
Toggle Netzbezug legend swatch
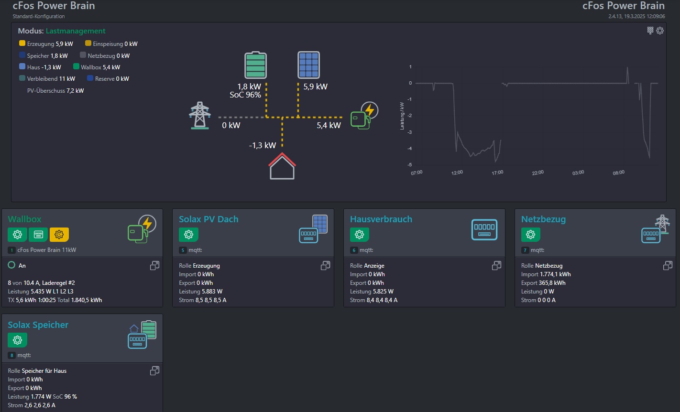(83, 55)
